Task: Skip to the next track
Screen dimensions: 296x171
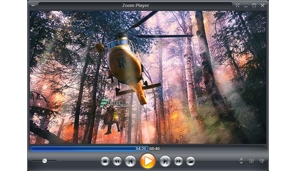Action: pos(165,161)
